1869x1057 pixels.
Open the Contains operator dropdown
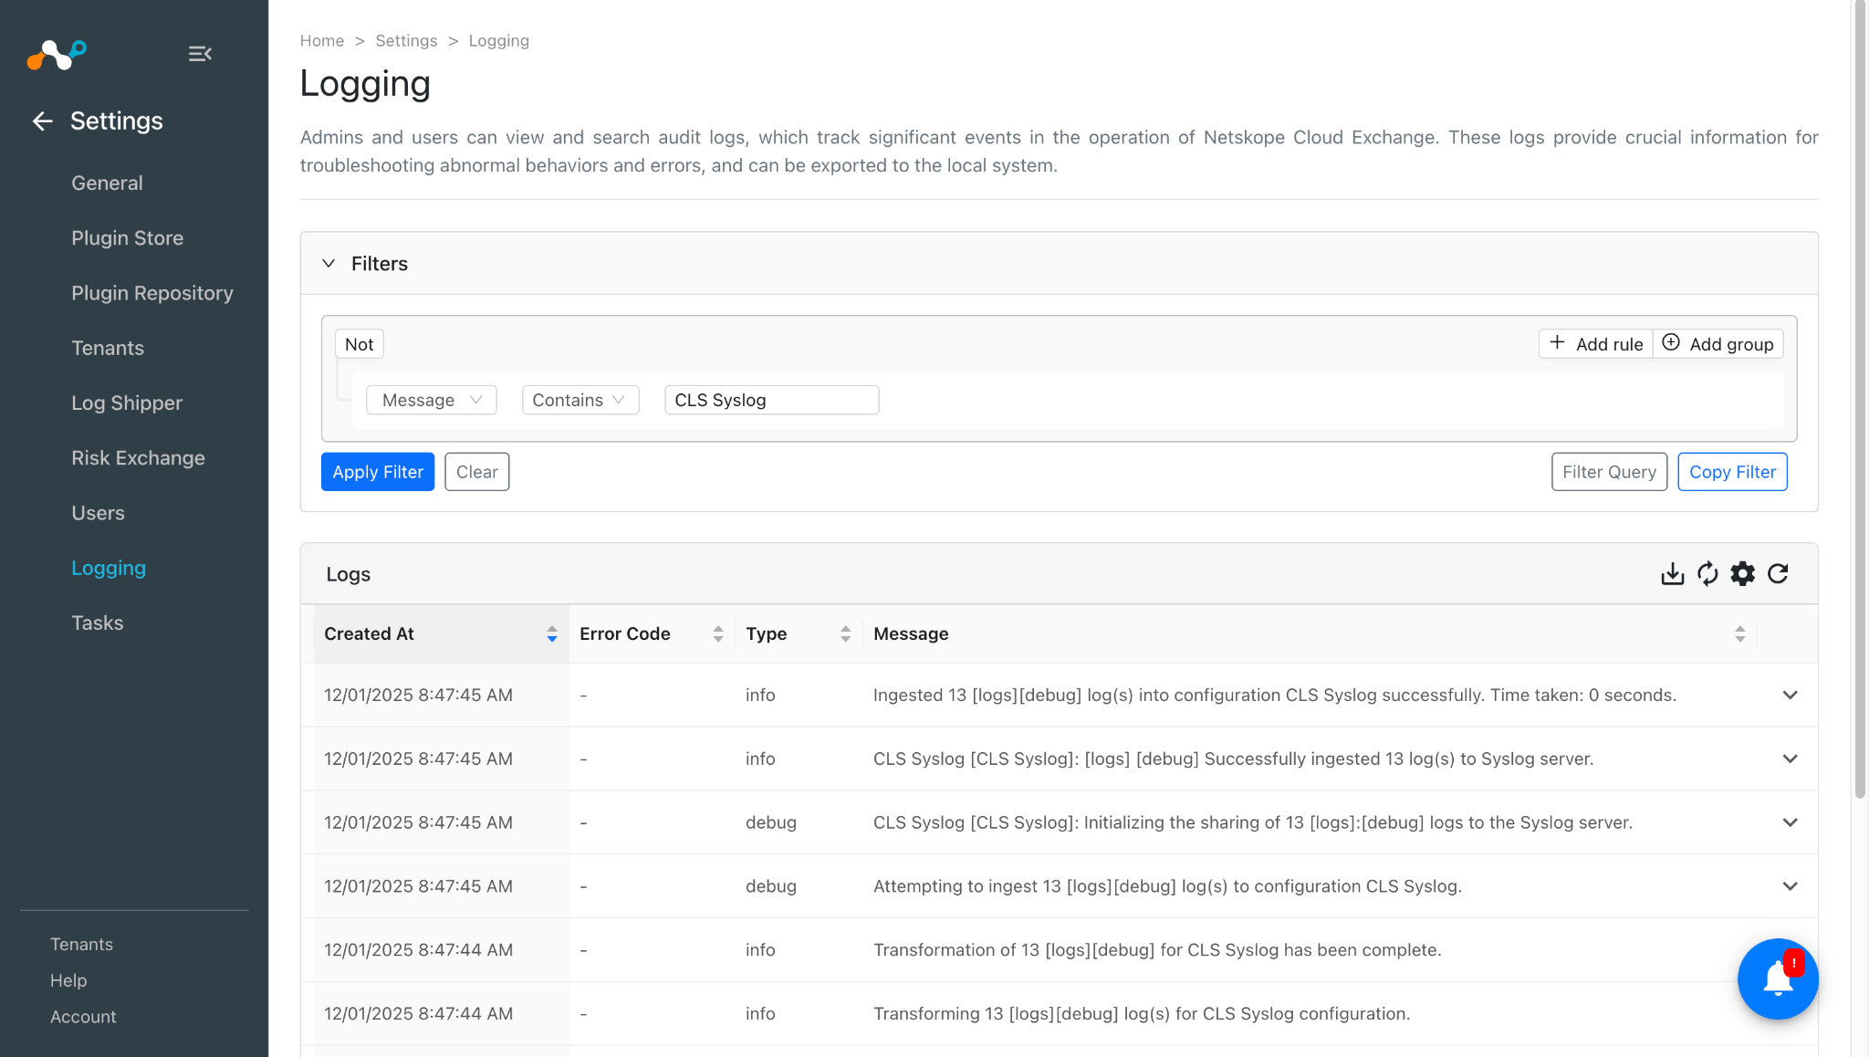[580, 400]
